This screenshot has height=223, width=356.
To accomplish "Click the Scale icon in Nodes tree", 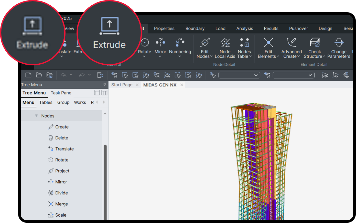I will click(51, 215).
